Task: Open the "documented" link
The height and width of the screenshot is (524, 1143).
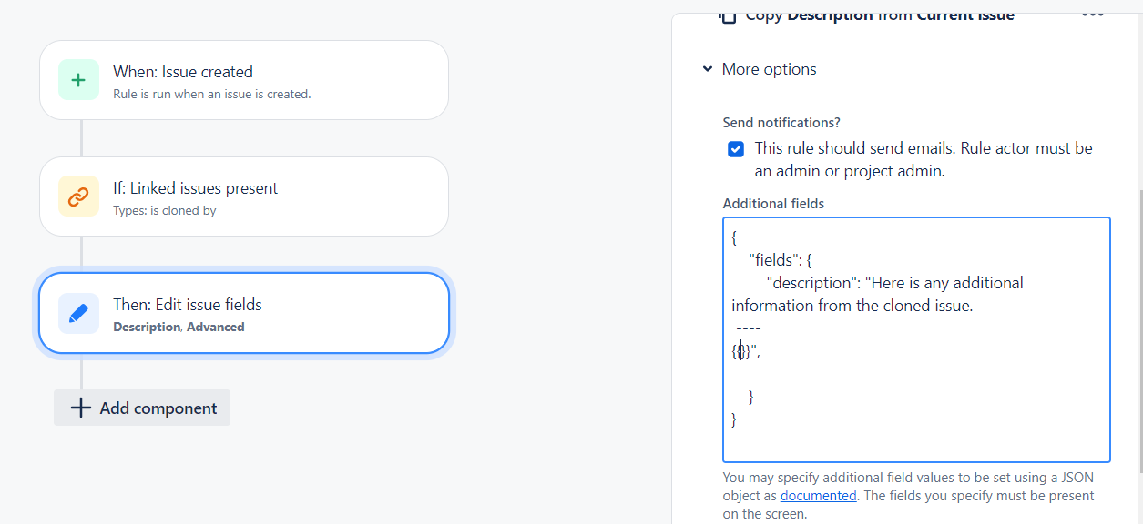Action: [818, 496]
